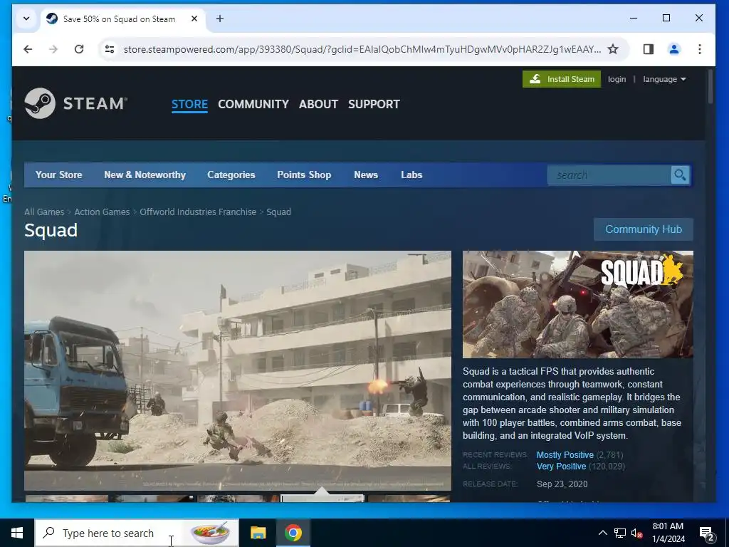Open Windows Start menu

pos(17,533)
